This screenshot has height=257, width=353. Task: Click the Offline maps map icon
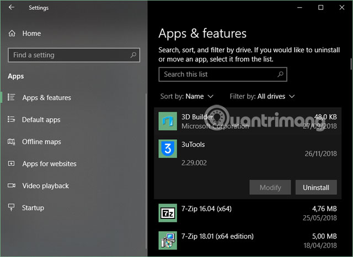click(11, 141)
